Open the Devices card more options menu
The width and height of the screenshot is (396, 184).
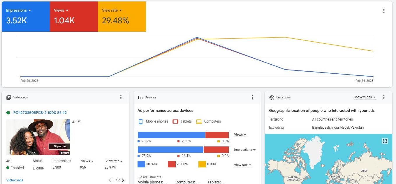tap(252, 97)
